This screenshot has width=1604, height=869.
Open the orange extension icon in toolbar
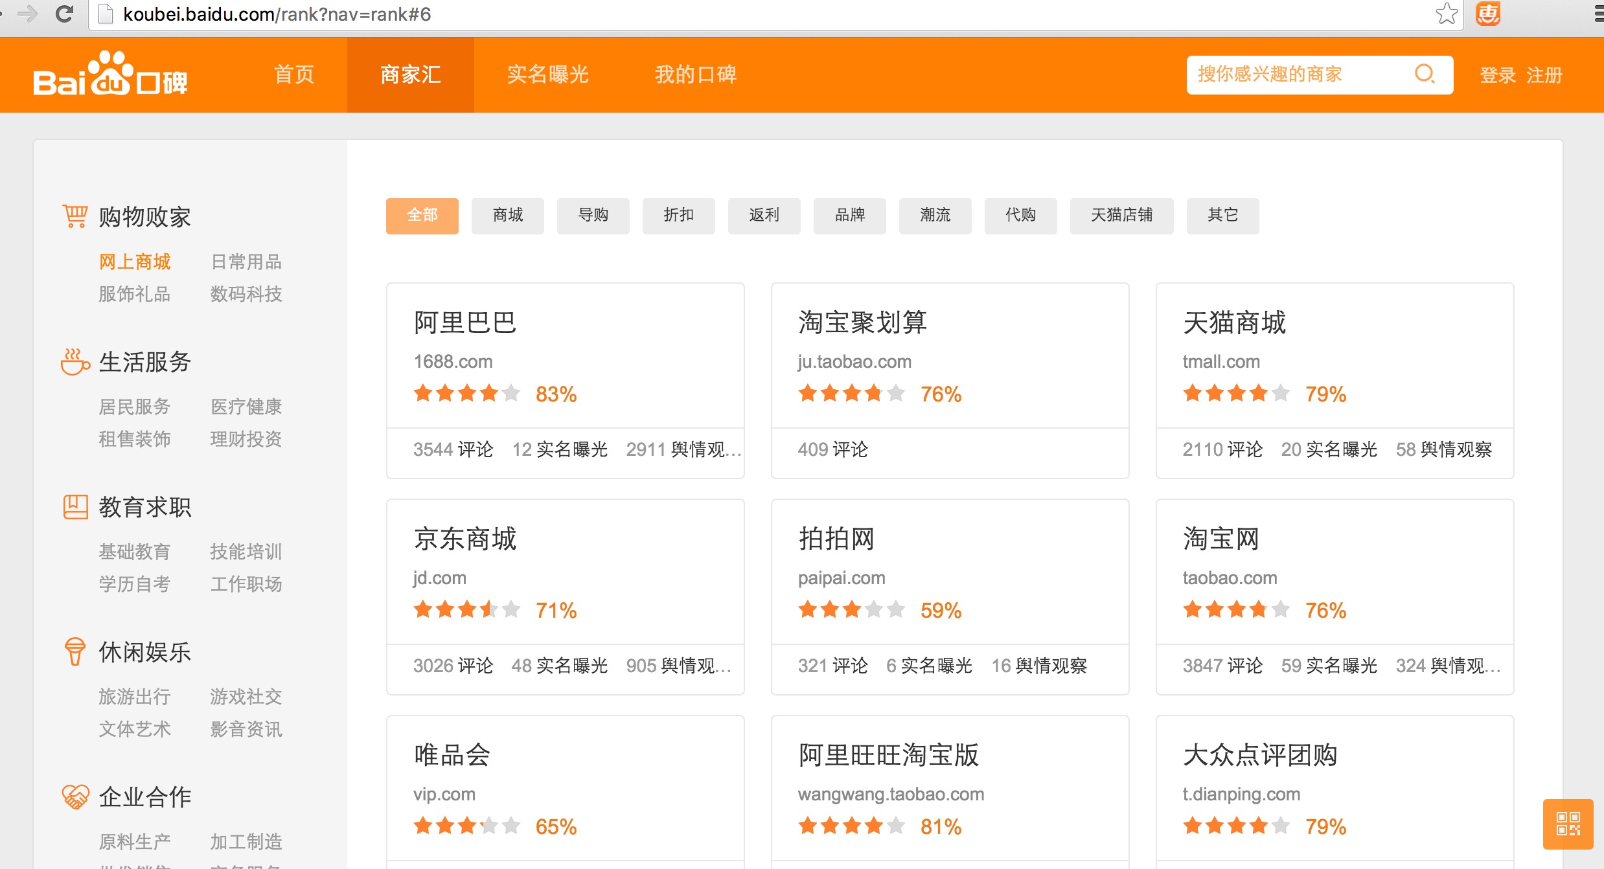pyautogui.click(x=1488, y=14)
